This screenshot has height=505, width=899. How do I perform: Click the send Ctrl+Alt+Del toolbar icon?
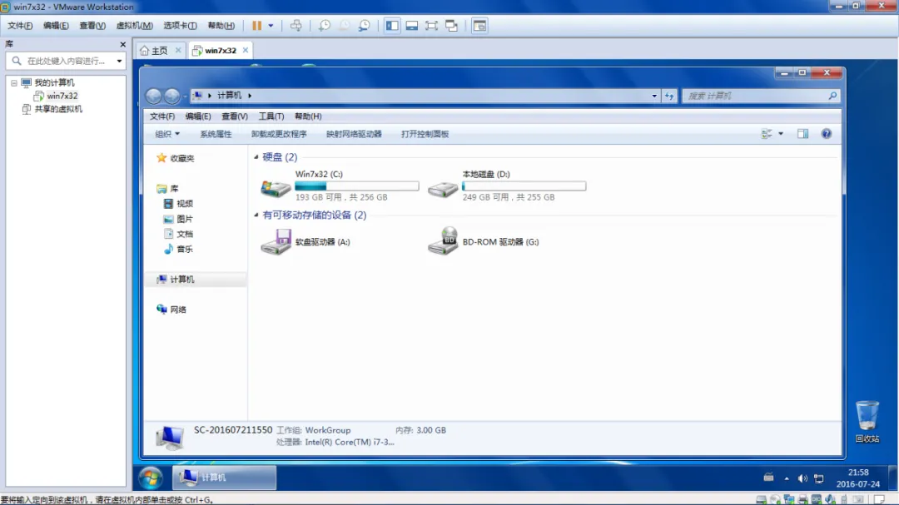[296, 25]
